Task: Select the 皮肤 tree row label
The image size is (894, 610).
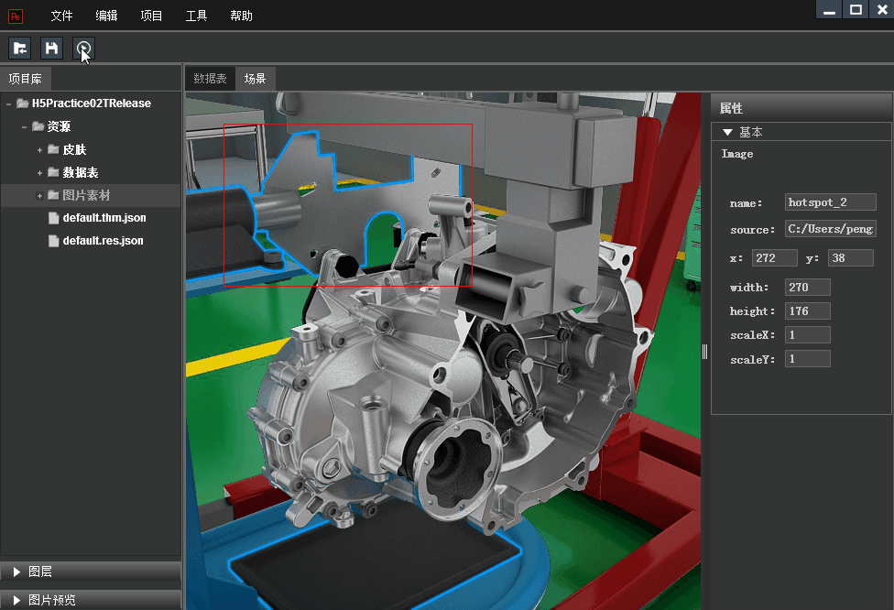Action: 74,149
